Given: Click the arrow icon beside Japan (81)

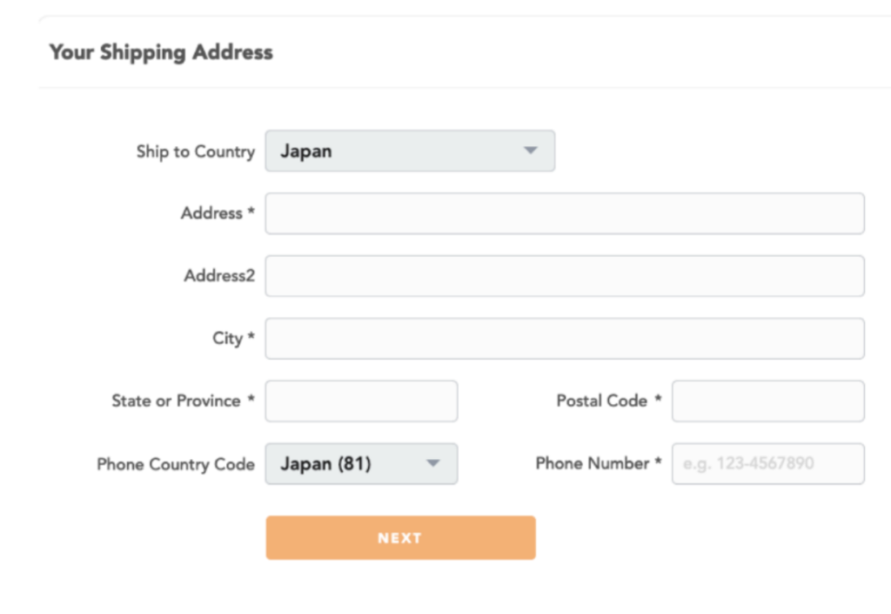Looking at the screenshot, I should click(x=432, y=464).
